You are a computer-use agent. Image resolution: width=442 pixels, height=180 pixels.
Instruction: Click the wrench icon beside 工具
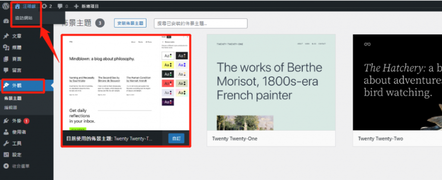[6, 143]
